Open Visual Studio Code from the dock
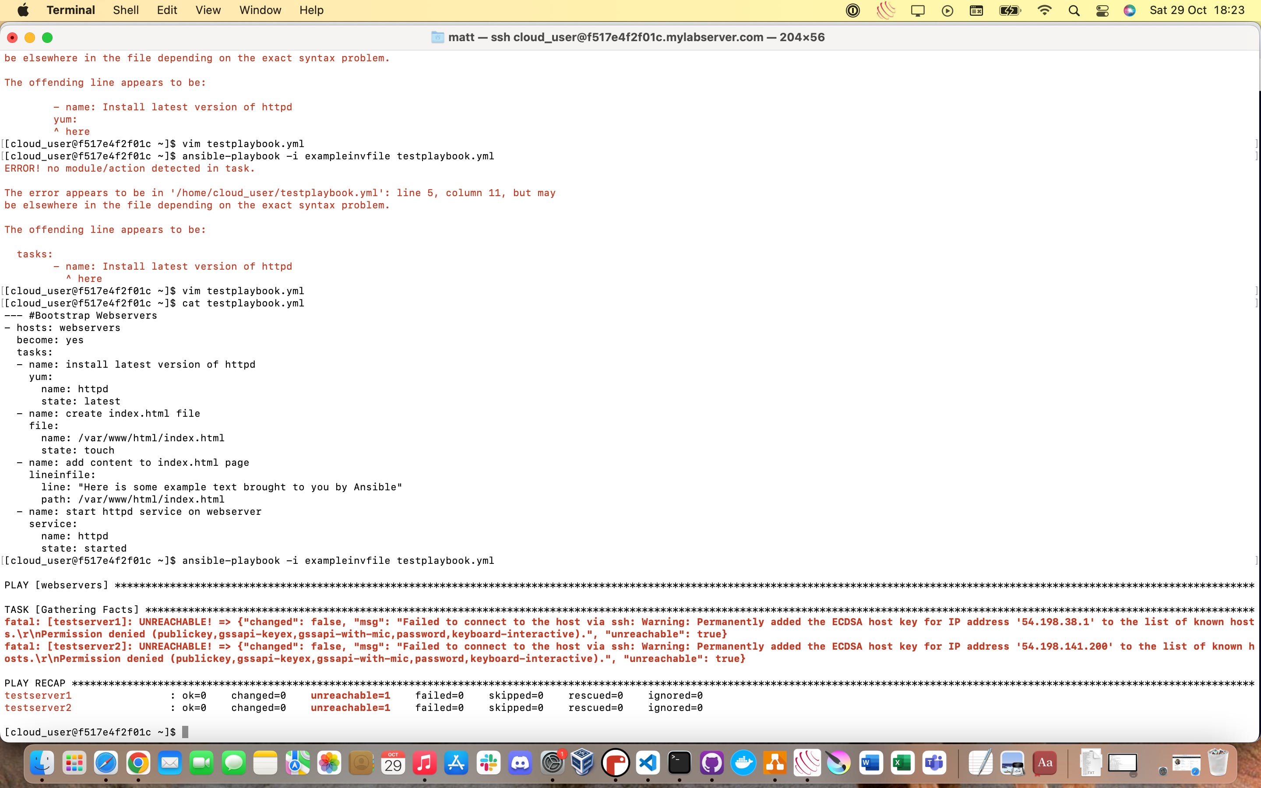Viewport: 1261px width, 788px height. pos(647,763)
